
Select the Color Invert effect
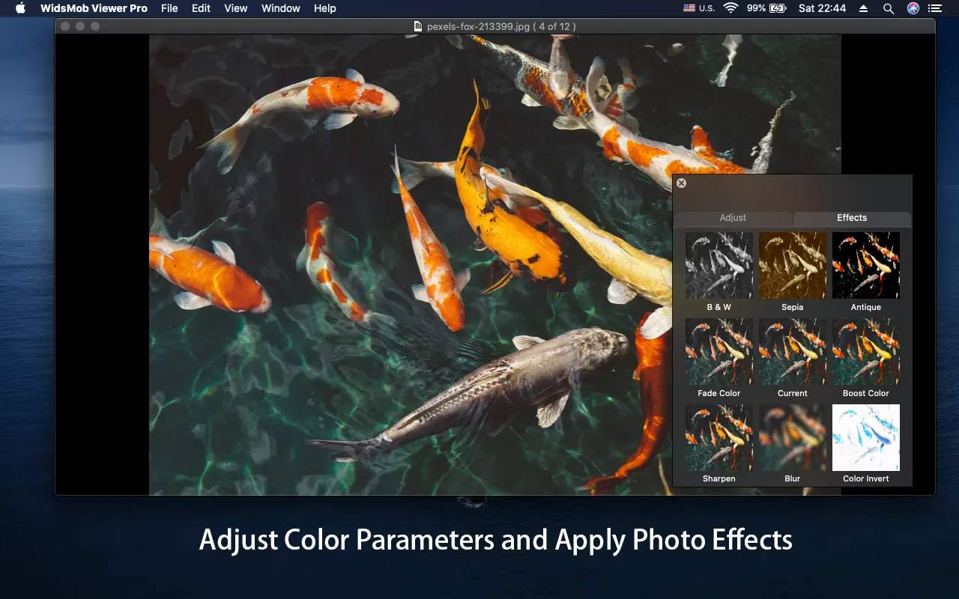pyautogui.click(x=865, y=437)
